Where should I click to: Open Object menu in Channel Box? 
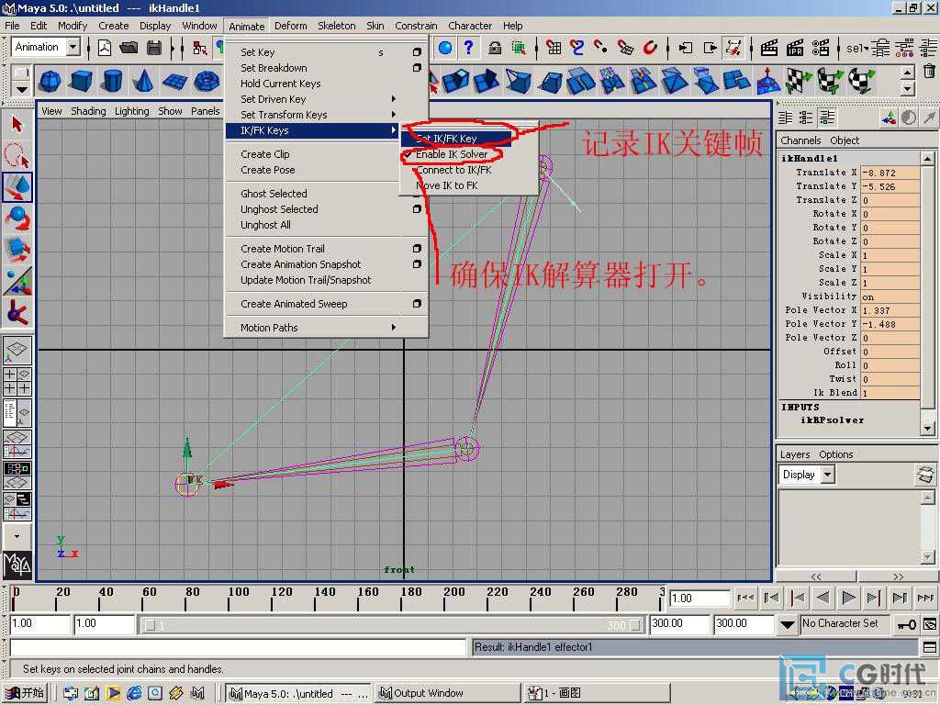[845, 140]
